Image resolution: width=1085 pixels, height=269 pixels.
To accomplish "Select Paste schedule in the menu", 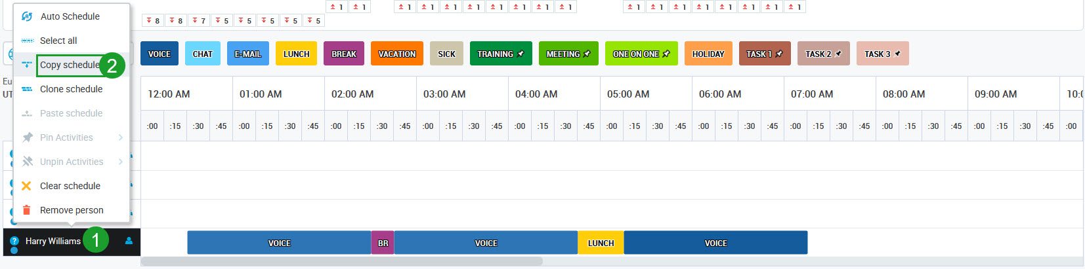I will pos(71,113).
